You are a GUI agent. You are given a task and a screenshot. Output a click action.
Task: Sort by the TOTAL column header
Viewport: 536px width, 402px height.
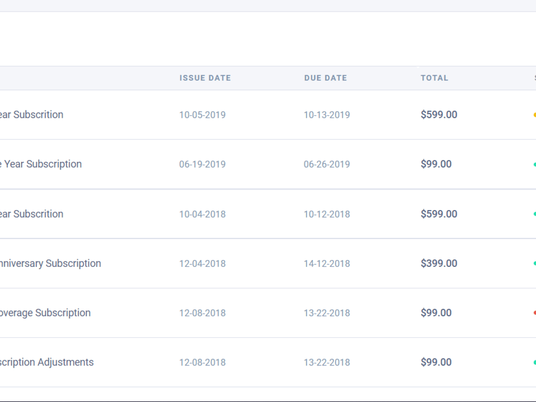(x=435, y=78)
